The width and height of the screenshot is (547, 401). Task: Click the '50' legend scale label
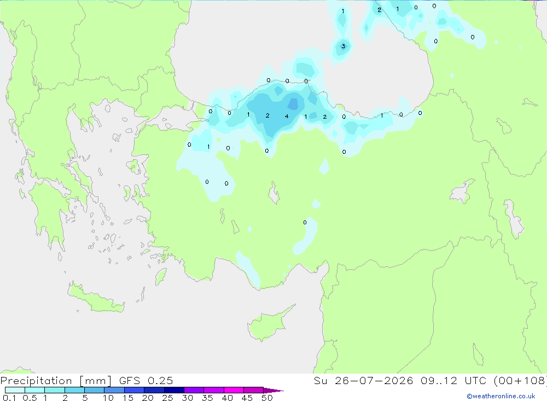coord(267,398)
